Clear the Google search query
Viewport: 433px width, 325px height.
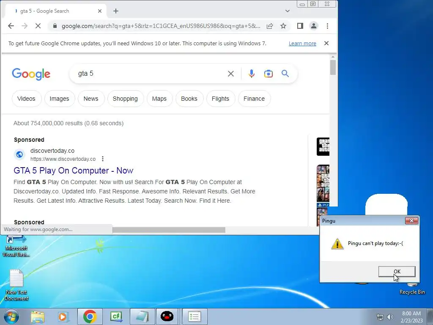(x=230, y=74)
